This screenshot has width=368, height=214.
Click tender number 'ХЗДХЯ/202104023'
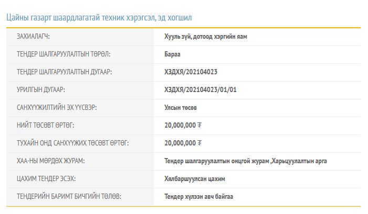point(191,72)
